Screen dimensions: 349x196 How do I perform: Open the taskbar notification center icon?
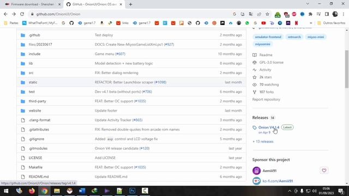[x=341, y=191]
